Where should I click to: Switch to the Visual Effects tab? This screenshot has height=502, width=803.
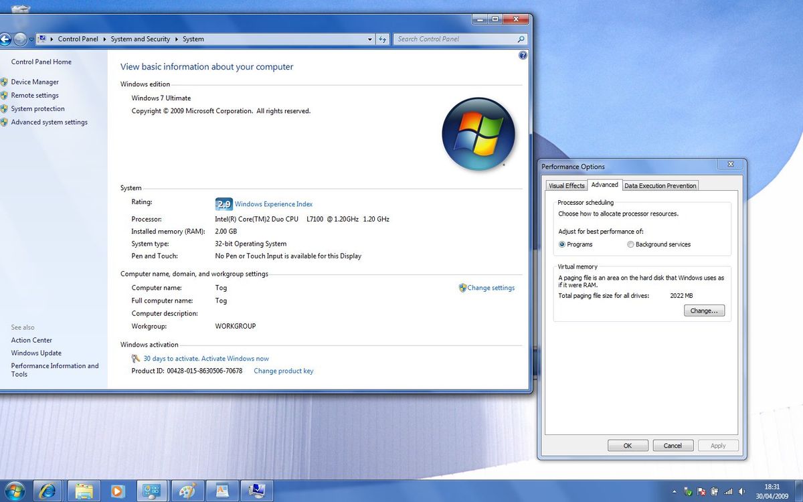[566, 185]
